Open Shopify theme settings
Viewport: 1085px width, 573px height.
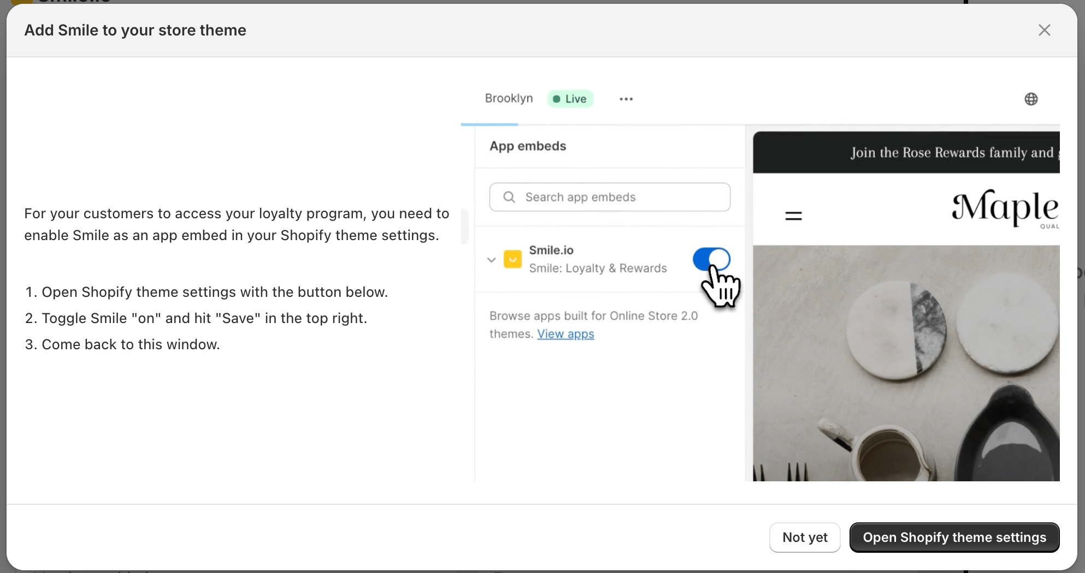coord(954,538)
